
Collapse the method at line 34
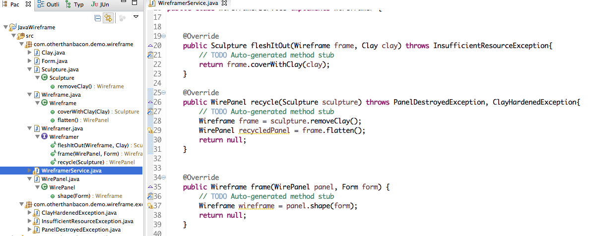(x=164, y=177)
